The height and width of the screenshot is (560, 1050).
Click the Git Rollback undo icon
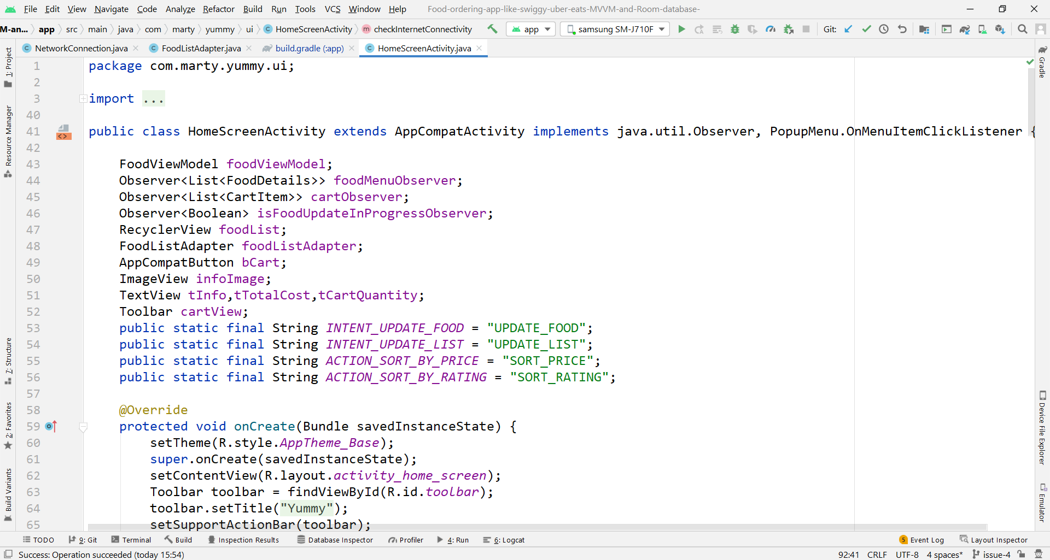902,29
